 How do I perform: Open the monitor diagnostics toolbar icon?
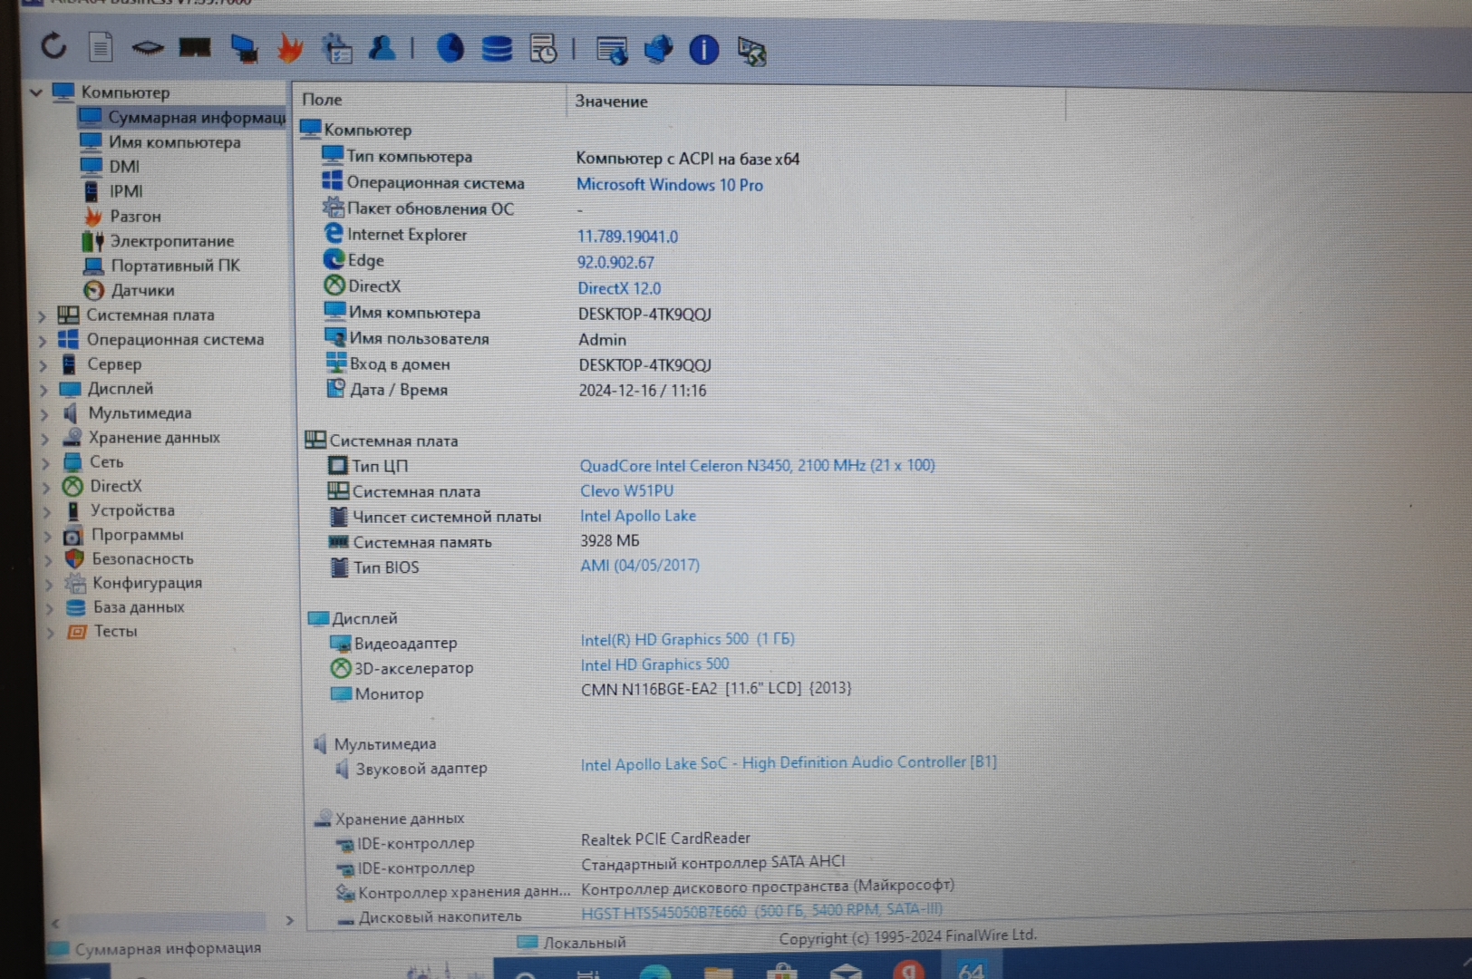coord(244,47)
